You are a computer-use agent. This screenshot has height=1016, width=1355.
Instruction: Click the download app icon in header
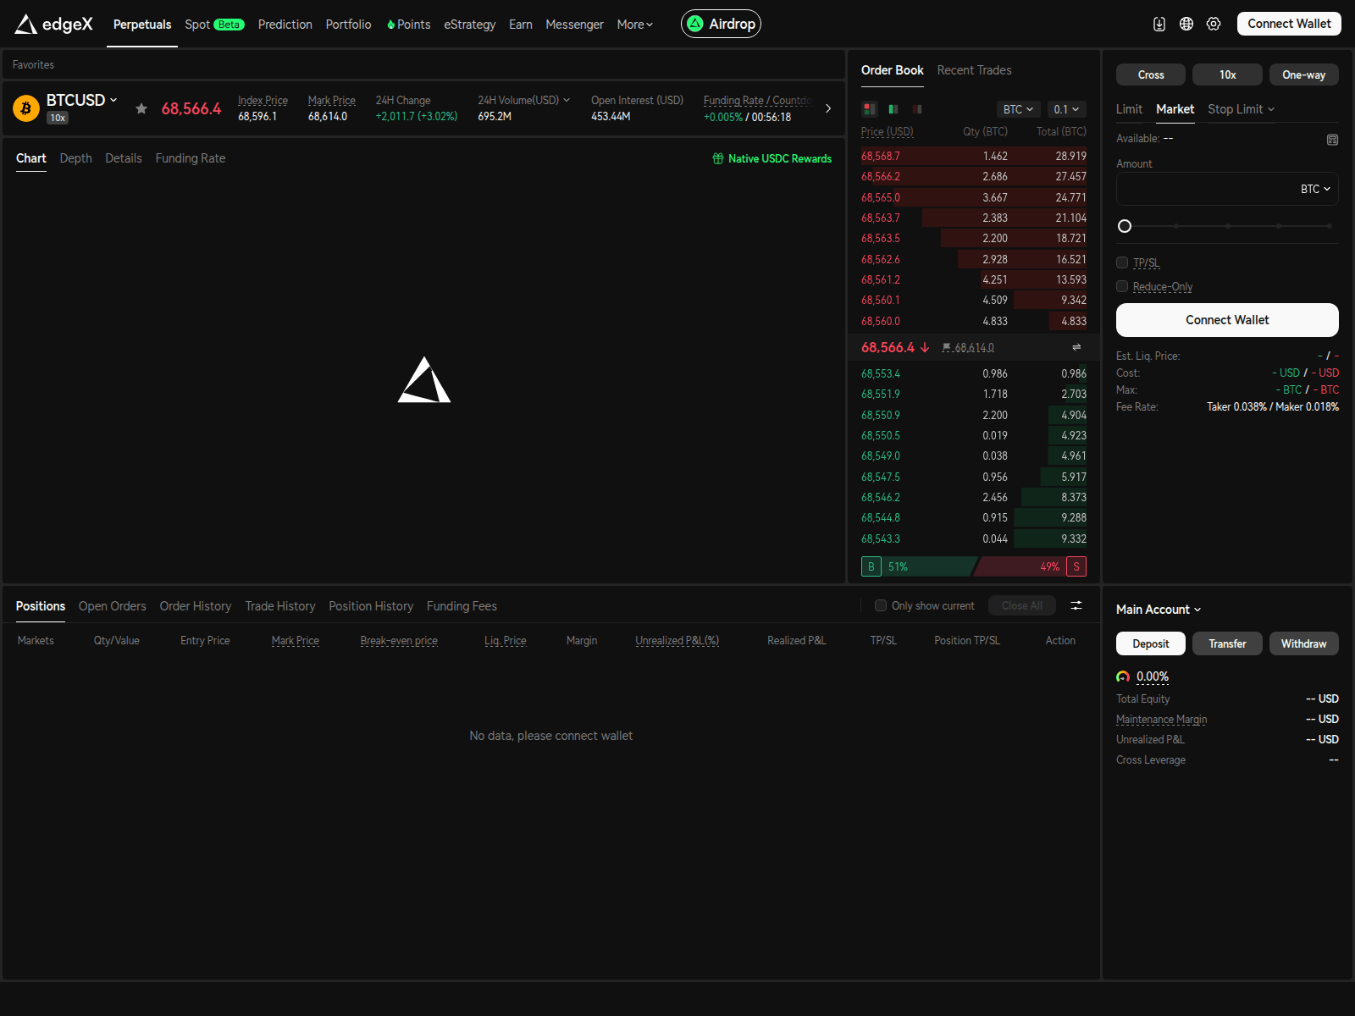pos(1159,24)
